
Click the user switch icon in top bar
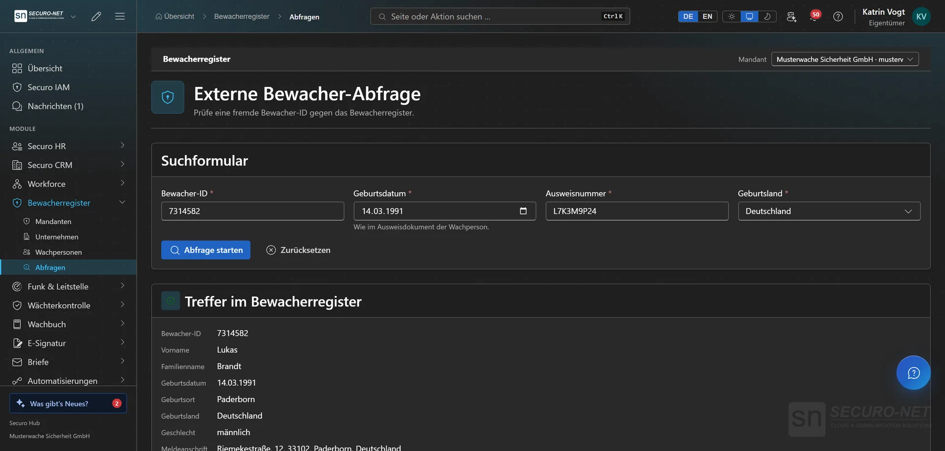791,16
